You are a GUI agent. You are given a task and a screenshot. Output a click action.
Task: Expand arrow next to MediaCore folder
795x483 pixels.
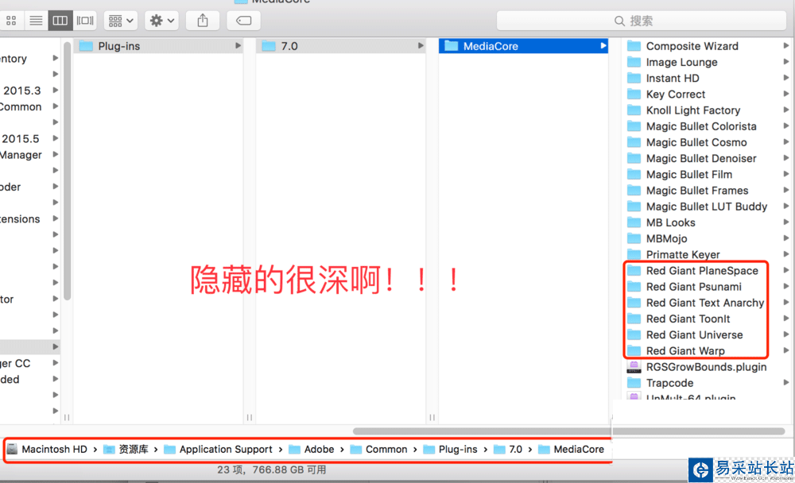603,46
